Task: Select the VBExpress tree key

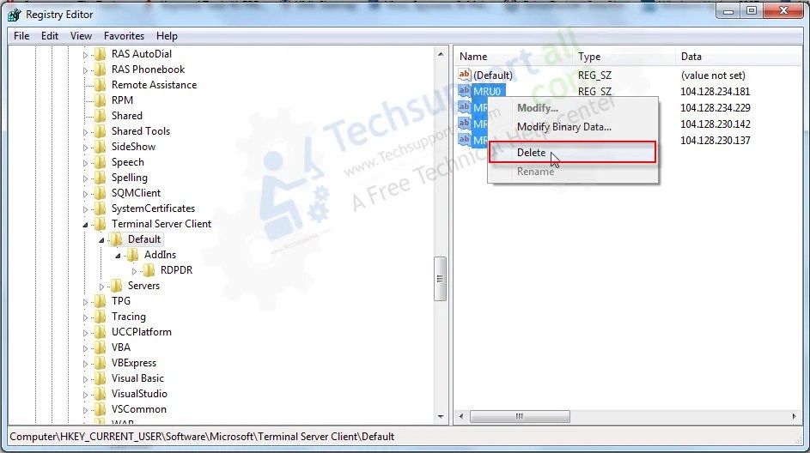Action: [134, 363]
